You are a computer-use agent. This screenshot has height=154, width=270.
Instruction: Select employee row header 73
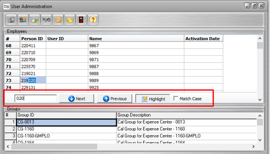[12, 80]
